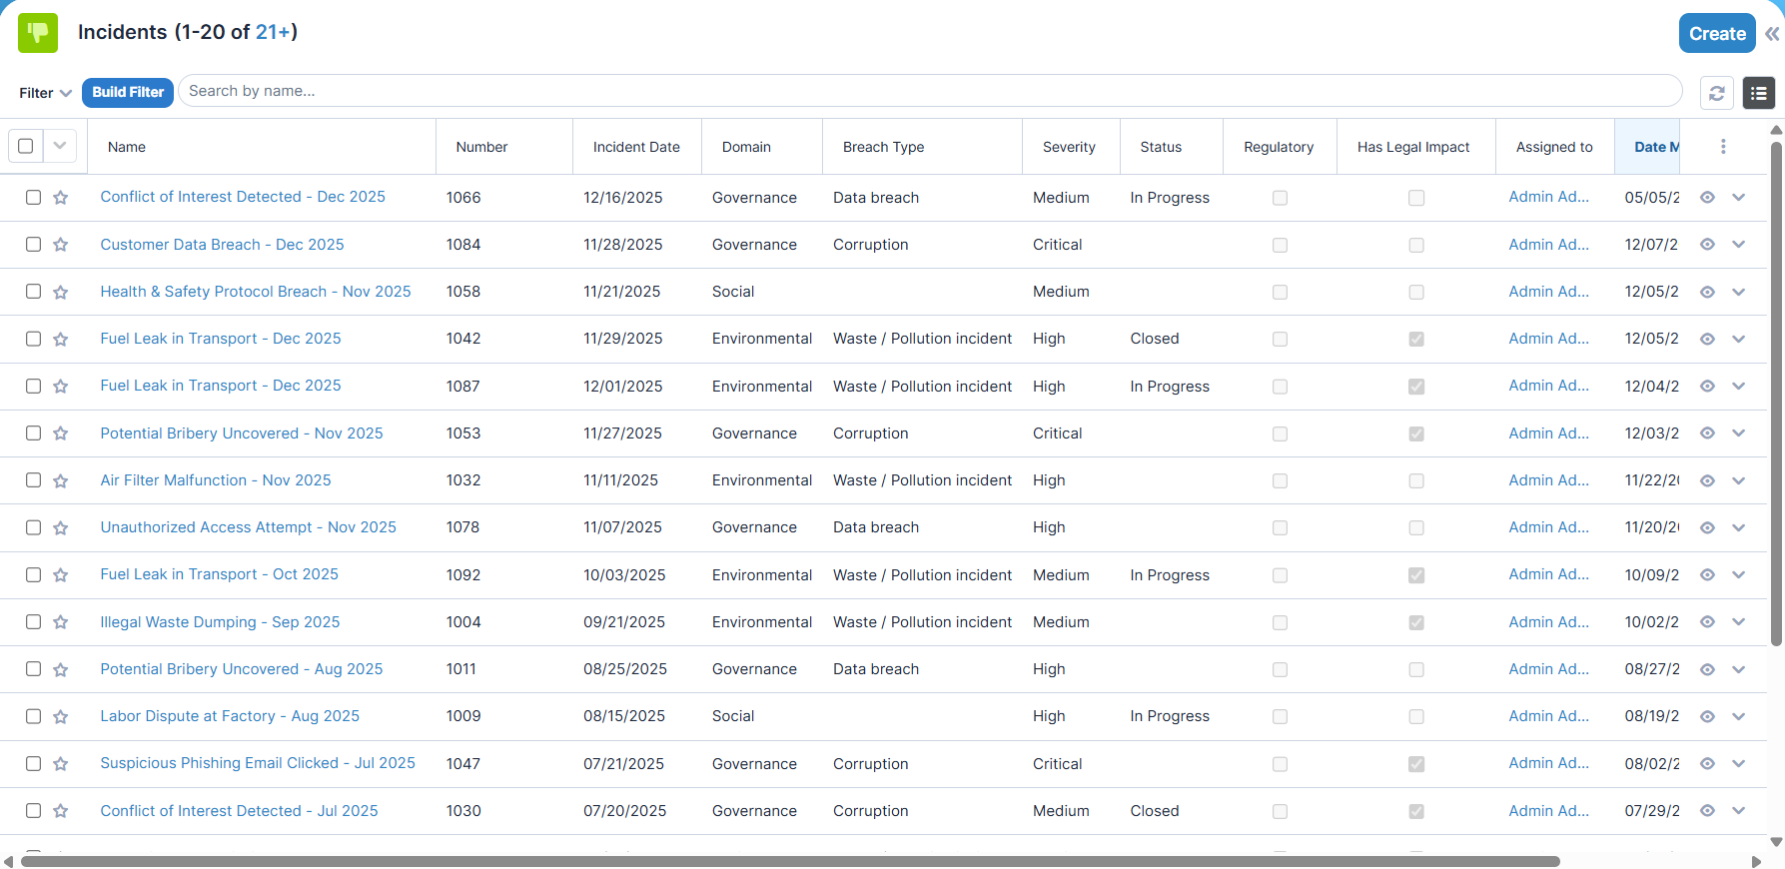Screen dimensions: 1785x869
Task: Preview Labor Dispute at Factory with eye icon
Action: (x=1707, y=716)
